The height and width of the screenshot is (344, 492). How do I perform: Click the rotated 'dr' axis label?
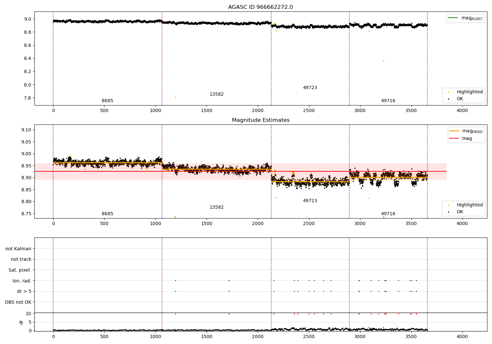(21, 322)
